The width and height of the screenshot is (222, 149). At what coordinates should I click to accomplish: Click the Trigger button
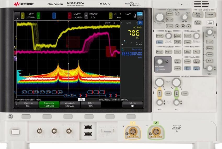pos(160,36)
